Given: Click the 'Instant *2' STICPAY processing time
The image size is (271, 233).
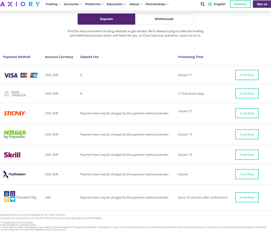Looking at the screenshot, I should (x=185, y=111).
